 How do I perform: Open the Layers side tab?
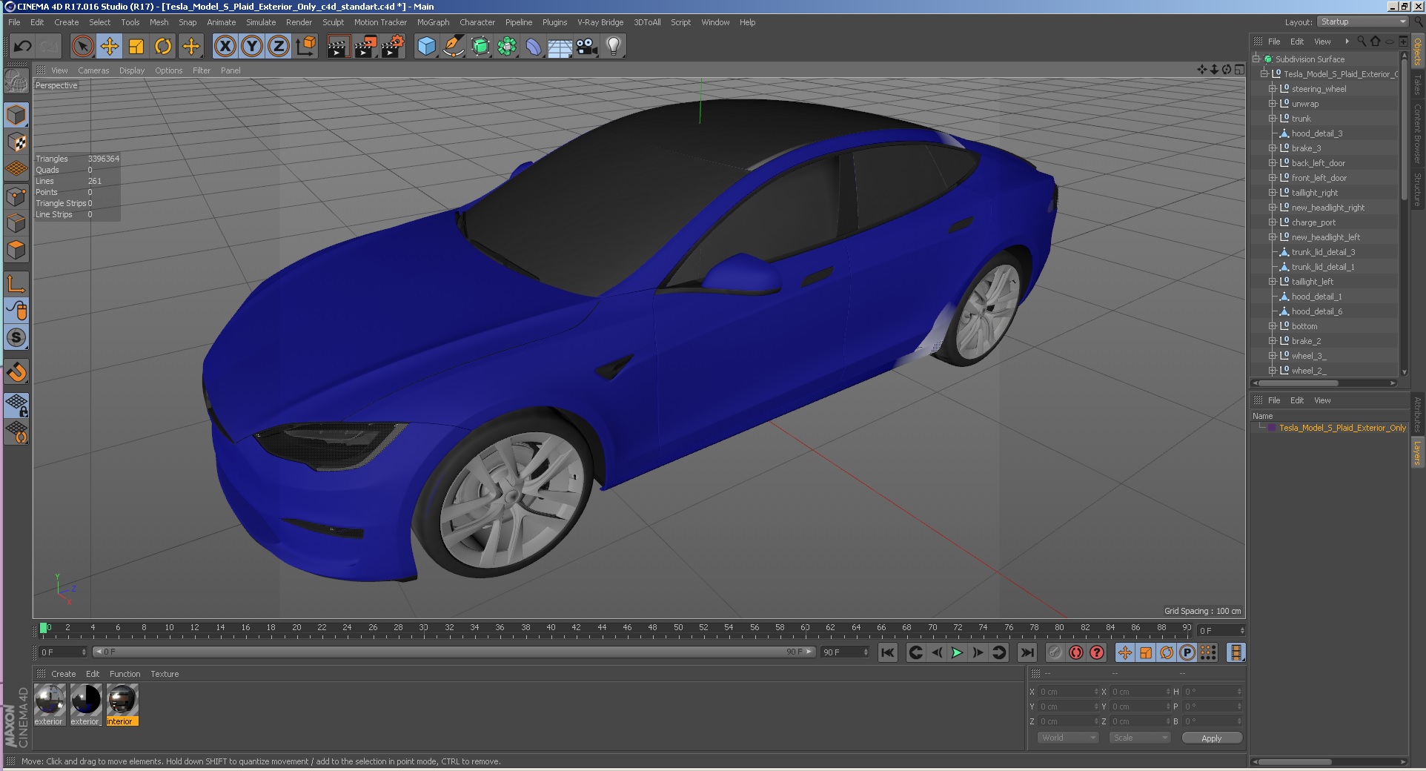click(1417, 451)
